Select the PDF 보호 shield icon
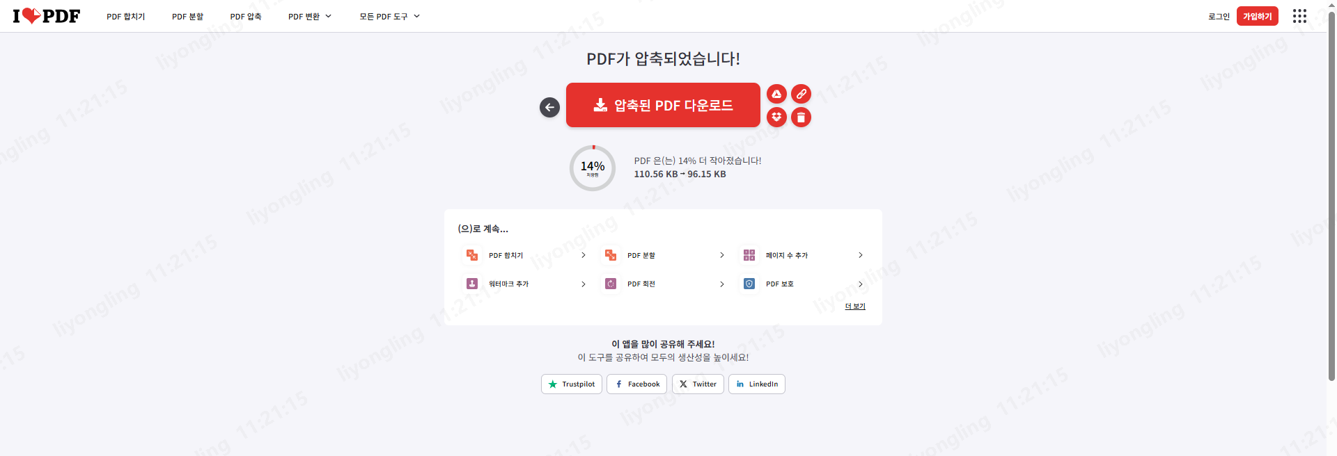 coord(749,284)
